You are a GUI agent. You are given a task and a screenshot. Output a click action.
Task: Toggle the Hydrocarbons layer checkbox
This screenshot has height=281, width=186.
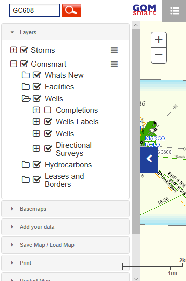(x=37, y=164)
